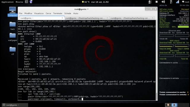Open the Applicazioni menu

pyautogui.click(x=7, y=2)
